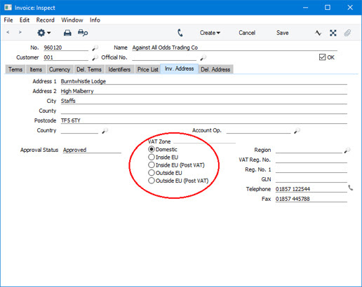362x287 pixels.
Task: Select Domestic VAT zone
Action: point(152,149)
